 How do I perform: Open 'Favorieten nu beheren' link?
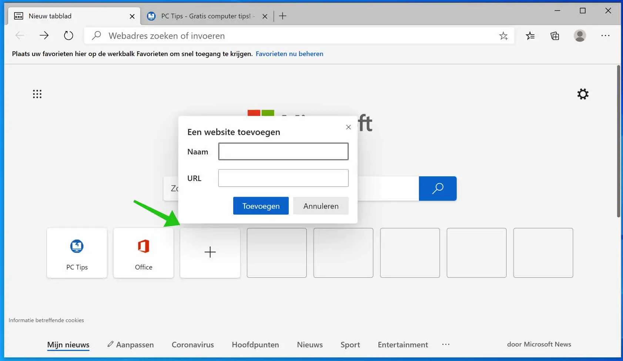click(x=289, y=54)
